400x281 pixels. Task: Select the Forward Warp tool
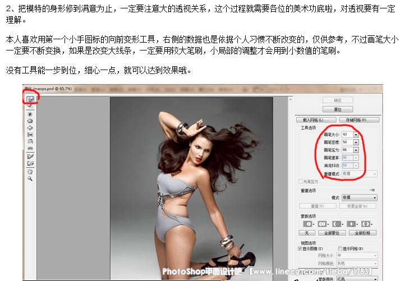coord(30,99)
